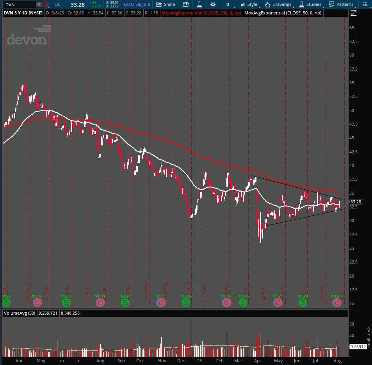Screen dimensions: 372x365
Task: Open the symbol selector dropdown arrow
Action: [x=39, y=4]
